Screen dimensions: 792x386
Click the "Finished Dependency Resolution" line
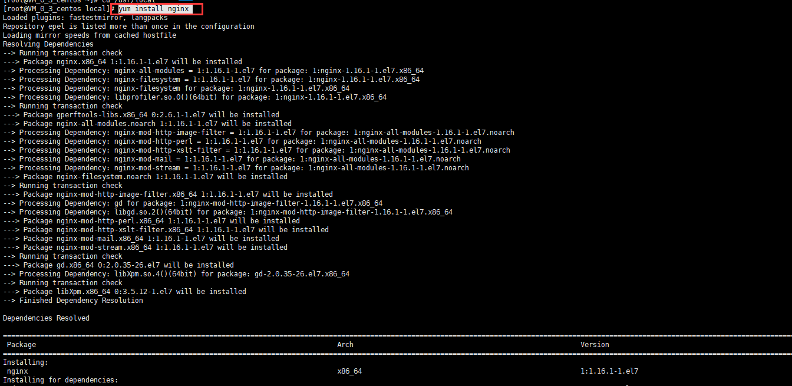pos(72,301)
